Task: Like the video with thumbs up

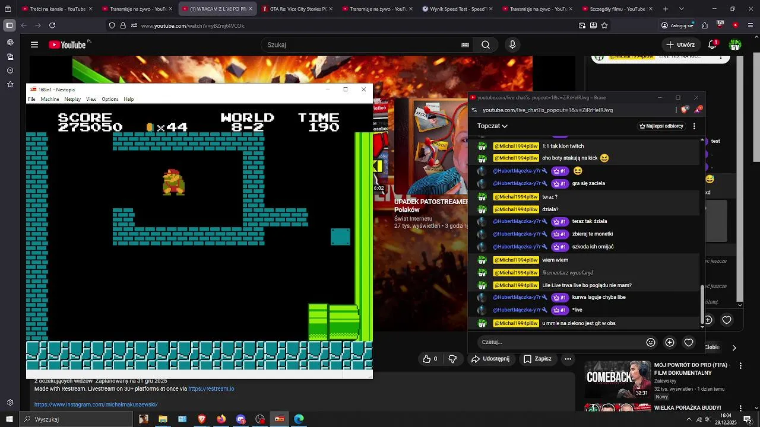Action: coord(430,359)
